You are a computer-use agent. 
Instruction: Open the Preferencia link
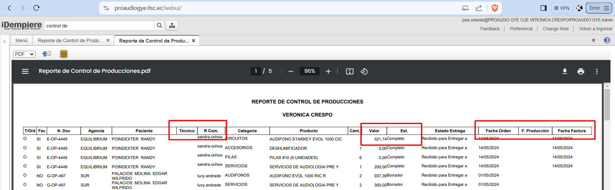(521, 29)
